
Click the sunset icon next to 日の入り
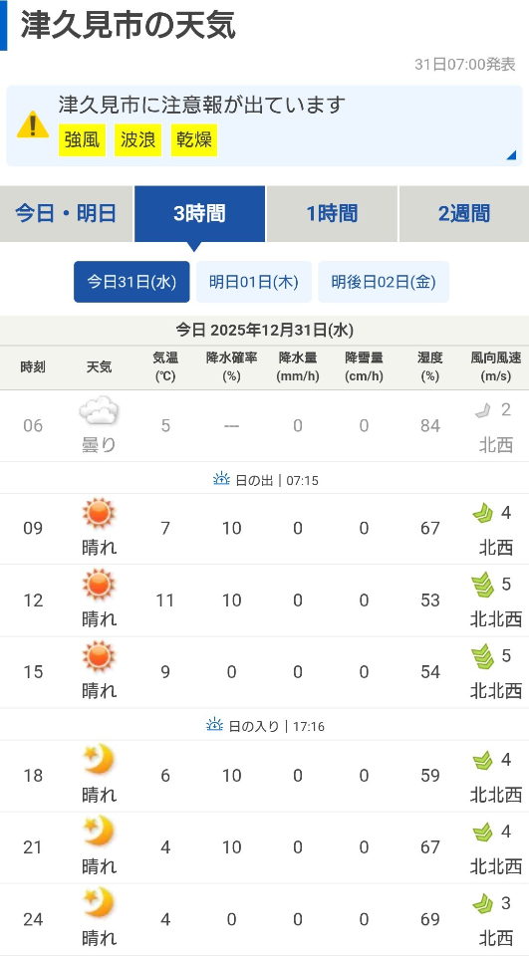(x=215, y=725)
